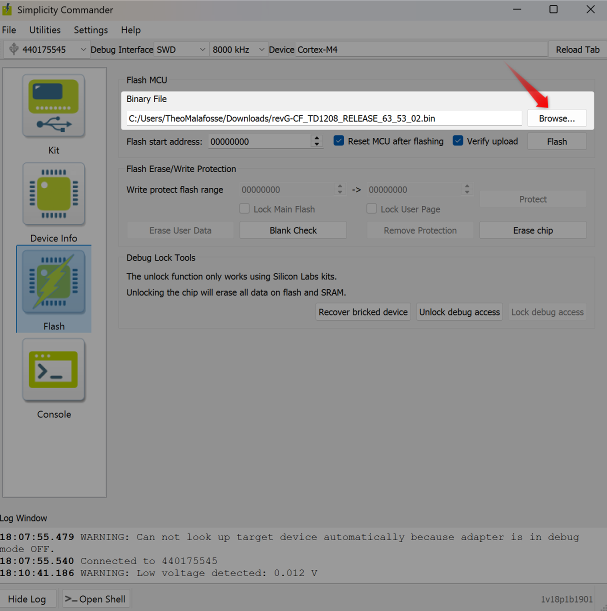This screenshot has width=607, height=611.
Task: Click Browse to choose binary file
Action: pyautogui.click(x=556, y=118)
